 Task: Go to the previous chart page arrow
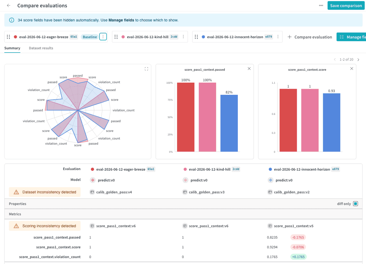(335, 60)
